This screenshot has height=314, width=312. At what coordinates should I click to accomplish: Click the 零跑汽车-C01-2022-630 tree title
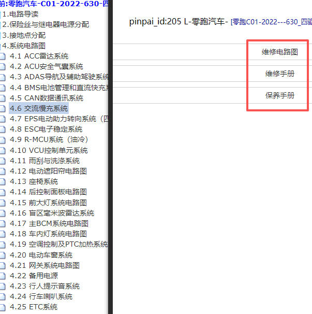[x=54, y=4]
